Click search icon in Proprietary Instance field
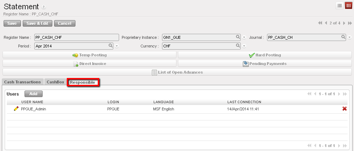This screenshot has width=354, height=151. tap(238, 37)
